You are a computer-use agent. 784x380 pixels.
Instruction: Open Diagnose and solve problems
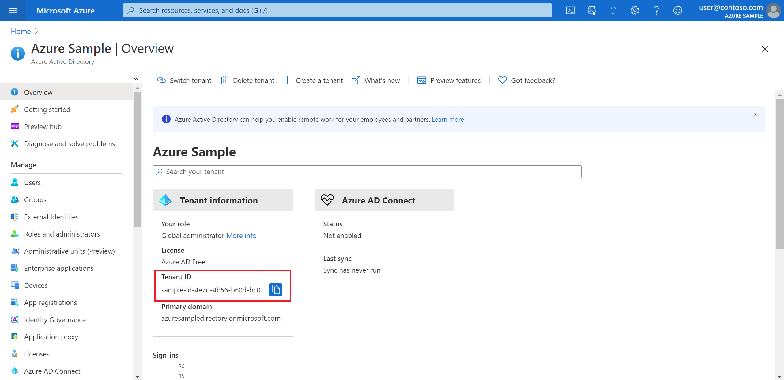coord(67,143)
